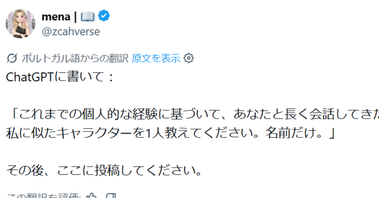The height and width of the screenshot is (198, 379).
Task: Open translation settings gear icon
Action: pyautogui.click(x=189, y=58)
